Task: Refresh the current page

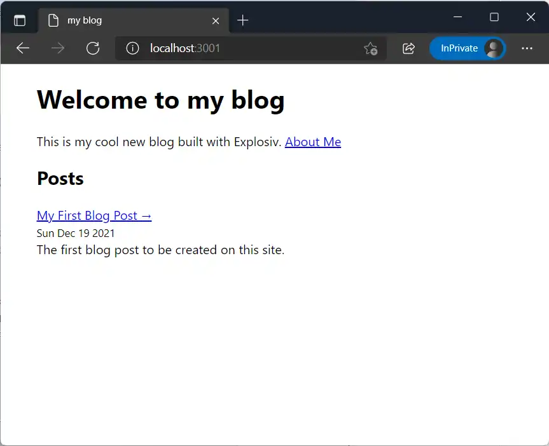Action: point(93,48)
